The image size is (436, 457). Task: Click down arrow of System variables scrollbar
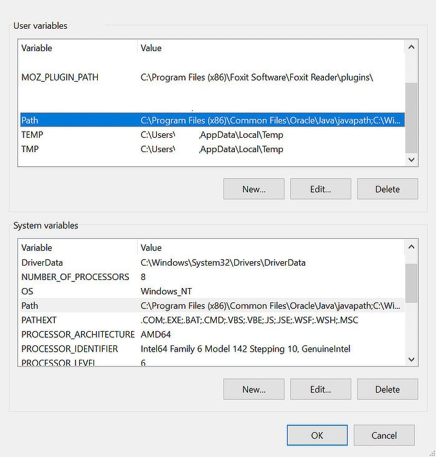point(411,359)
